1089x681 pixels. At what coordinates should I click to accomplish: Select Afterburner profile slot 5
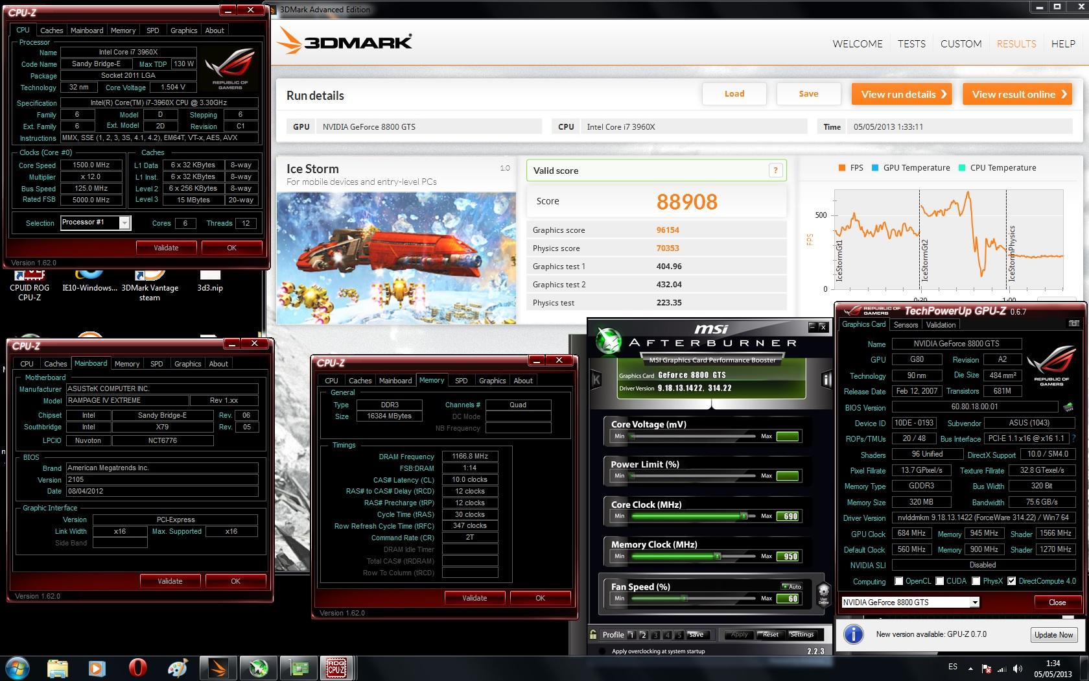tap(679, 635)
